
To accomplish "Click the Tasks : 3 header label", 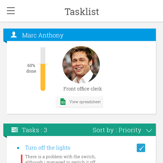I will tap(35, 130).
